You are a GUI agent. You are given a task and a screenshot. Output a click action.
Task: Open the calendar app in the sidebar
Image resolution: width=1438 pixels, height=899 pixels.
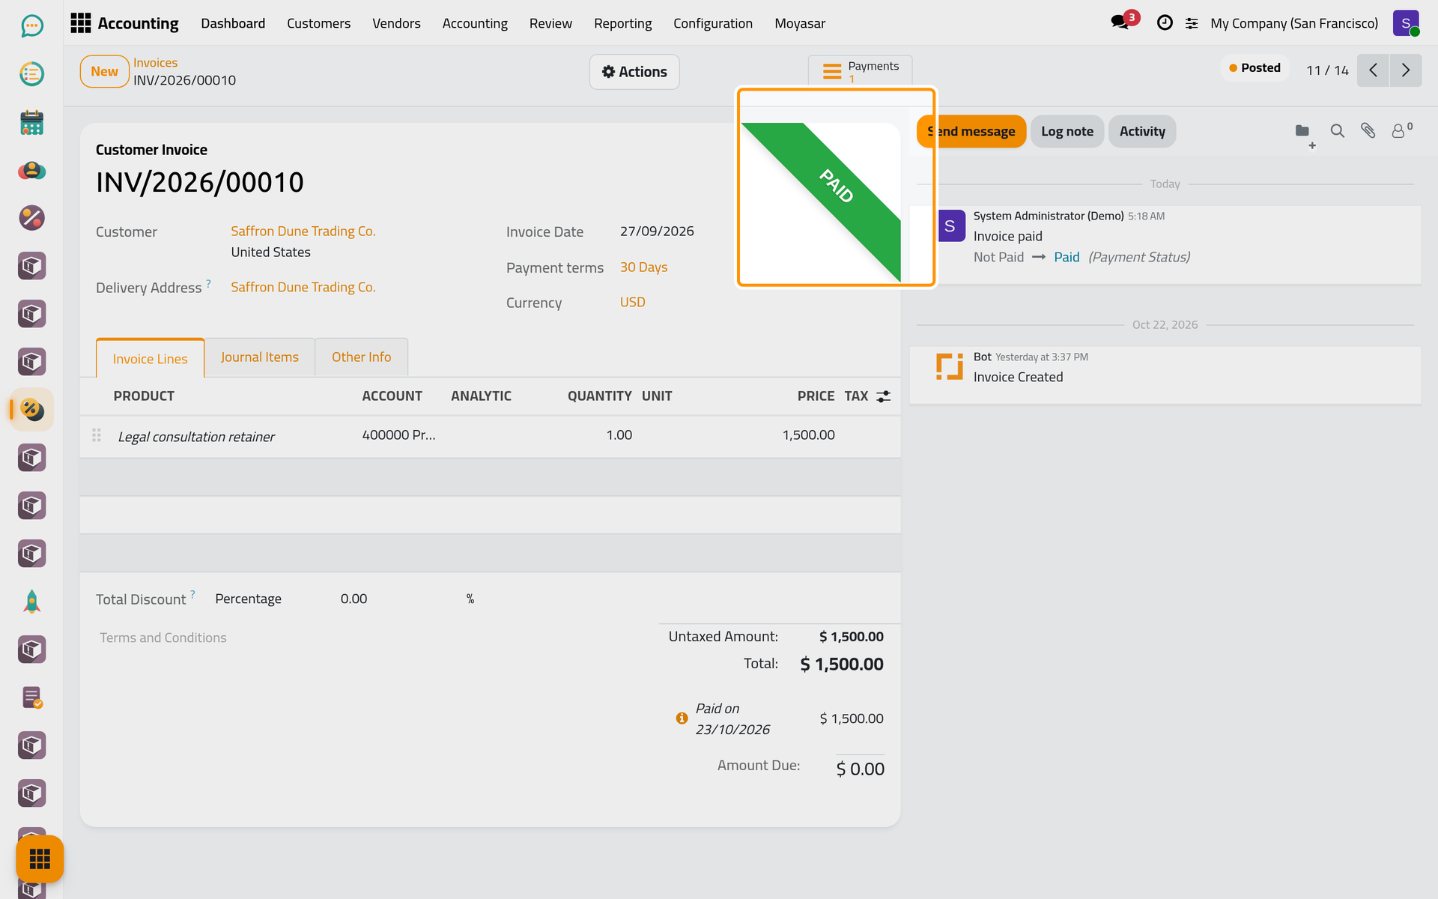pos(31,122)
